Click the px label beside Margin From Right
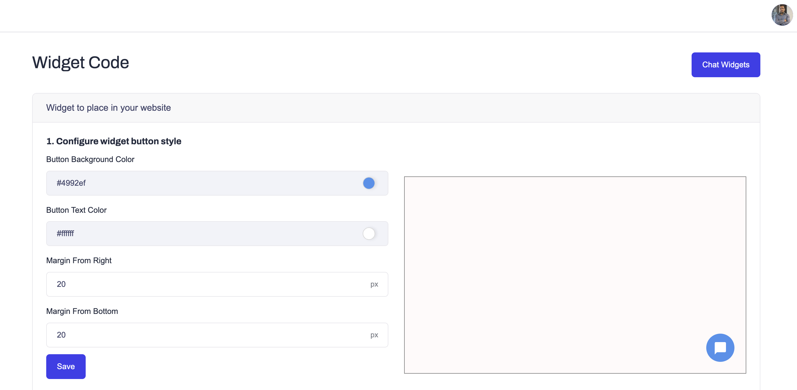 (x=374, y=284)
